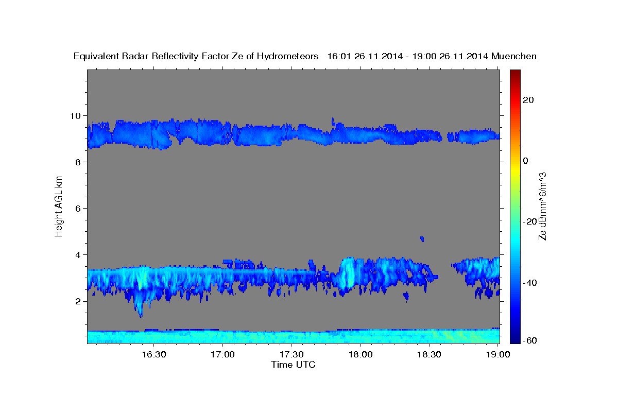Click the 17:30 time tick label
Screen dimensions: 618x412
[x=291, y=354]
